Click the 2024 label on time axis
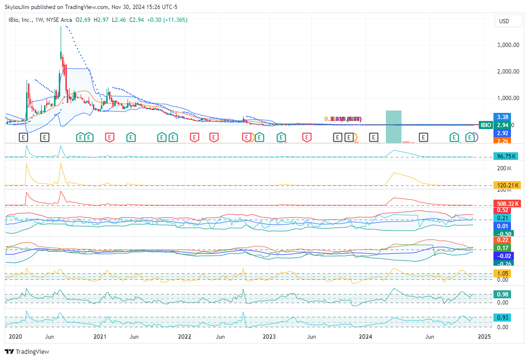529x360 pixels. point(365,337)
